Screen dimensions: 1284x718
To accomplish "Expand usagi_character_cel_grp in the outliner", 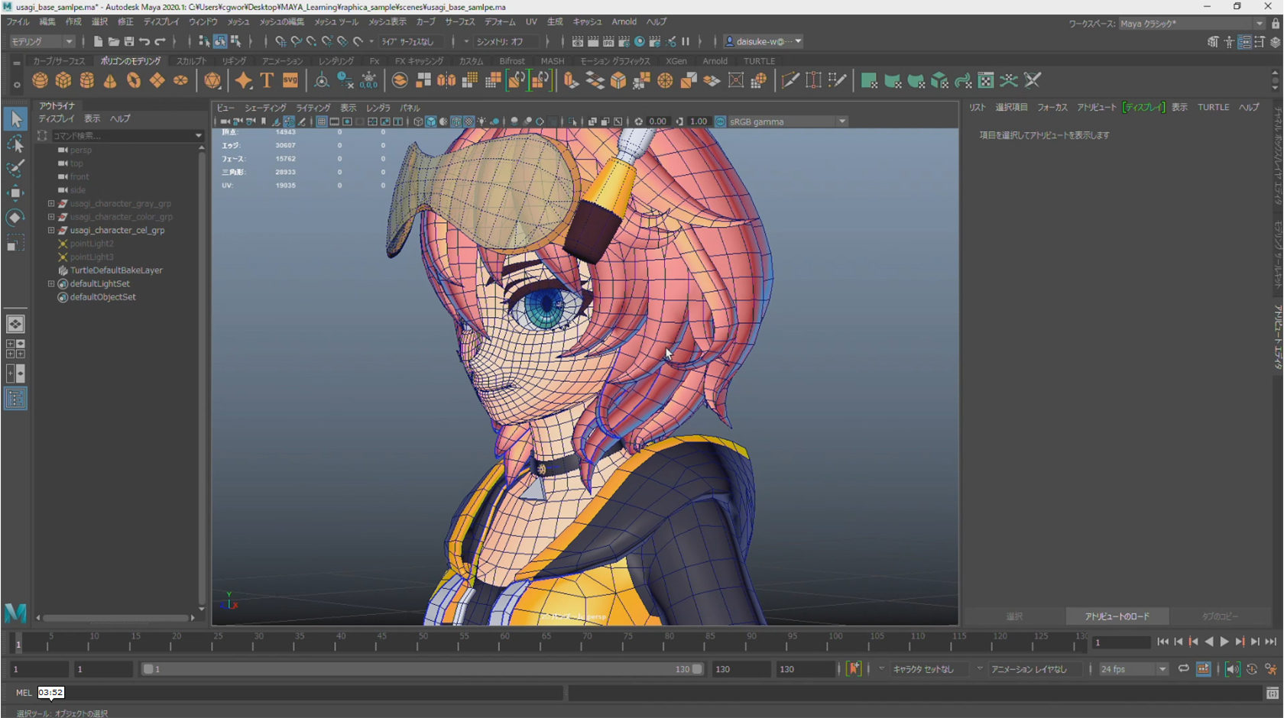I will pyautogui.click(x=51, y=230).
